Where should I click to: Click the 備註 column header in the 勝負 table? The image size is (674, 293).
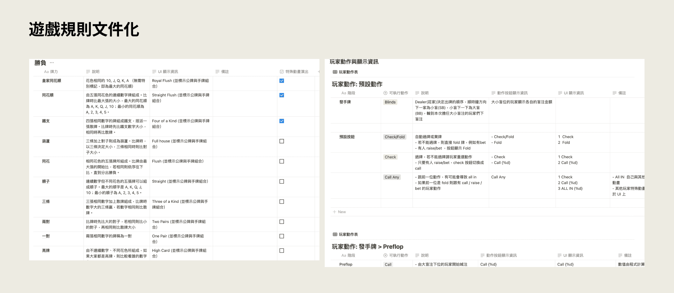click(x=222, y=72)
